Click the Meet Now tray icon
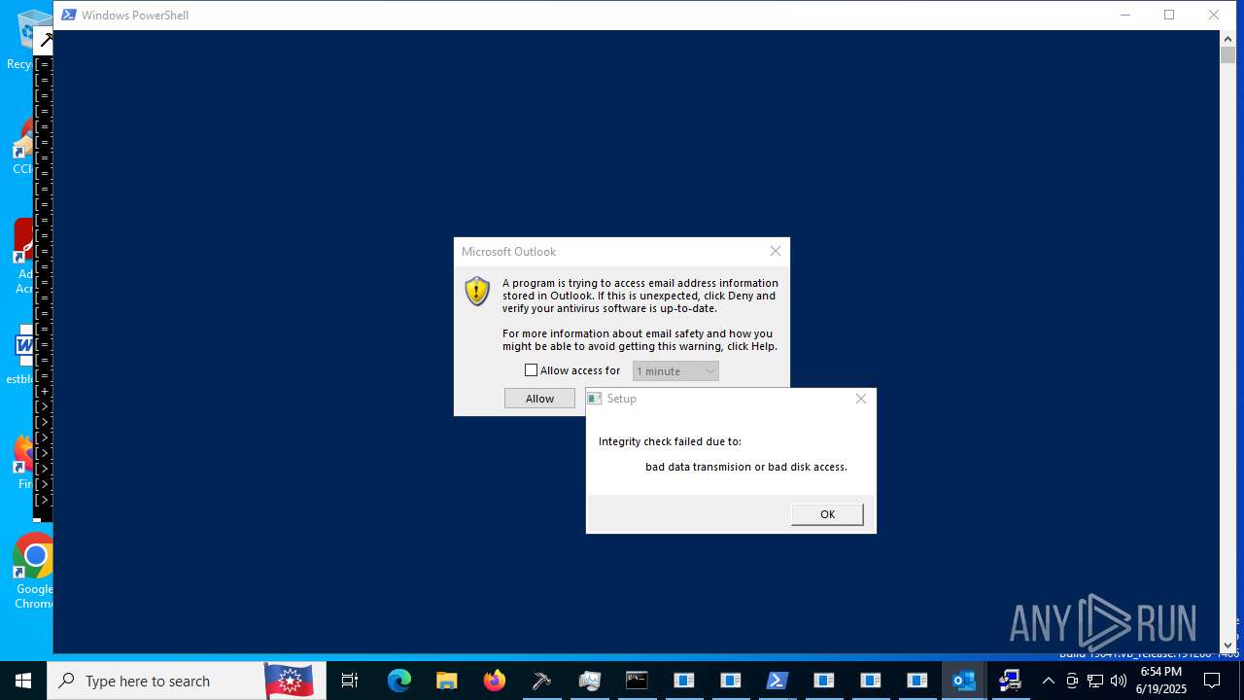This screenshot has height=700, width=1244. click(1072, 681)
